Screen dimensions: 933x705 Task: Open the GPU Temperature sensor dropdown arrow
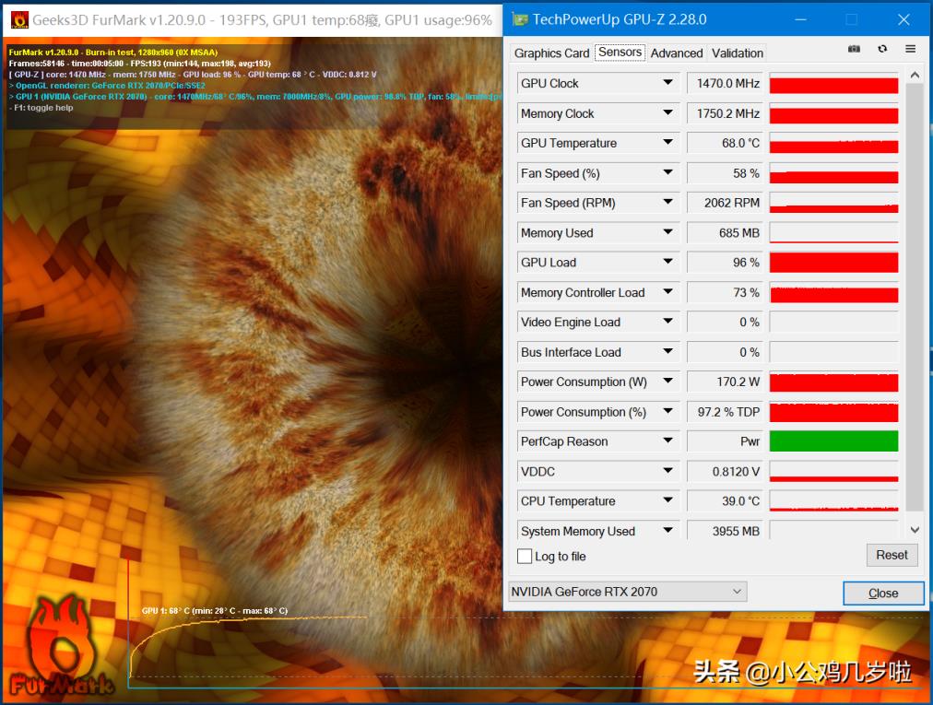(x=667, y=142)
